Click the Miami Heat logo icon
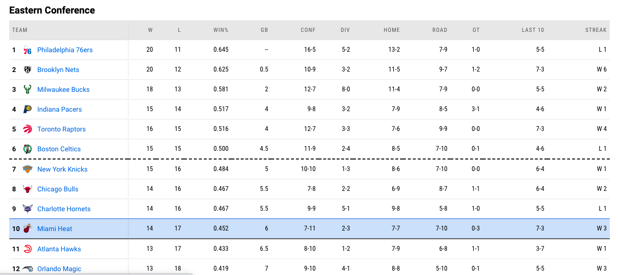Viewport: 618px width, 275px height. pyautogui.click(x=28, y=229)
